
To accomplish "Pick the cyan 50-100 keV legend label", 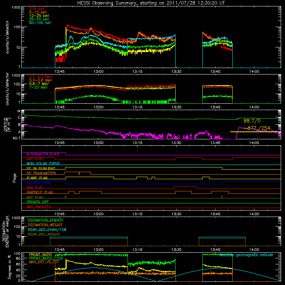I will pos(40,23).
